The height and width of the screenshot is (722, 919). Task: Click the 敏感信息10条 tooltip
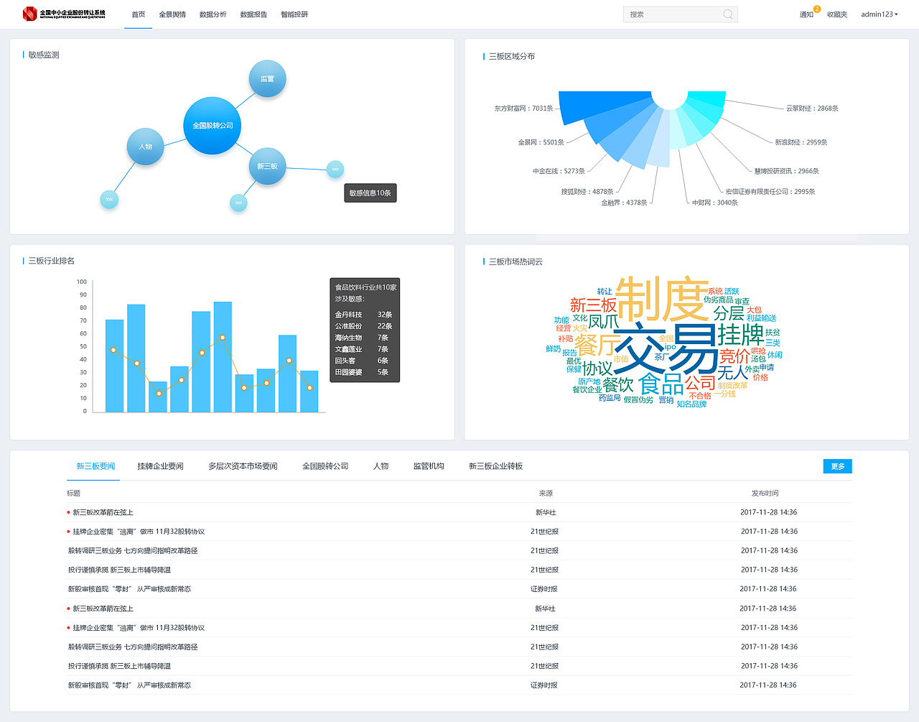370,193
